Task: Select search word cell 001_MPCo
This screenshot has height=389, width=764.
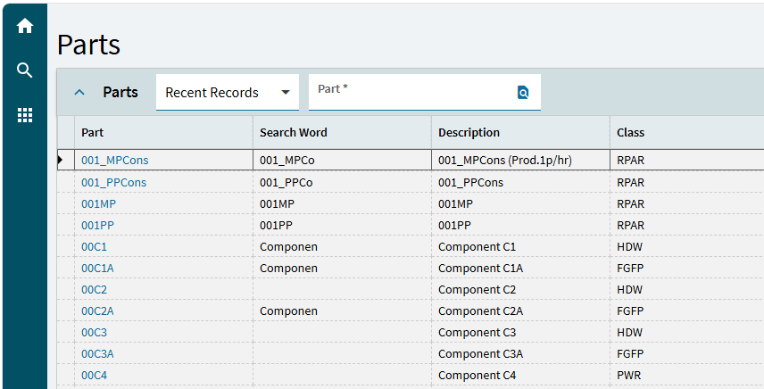Action: coord(342,161)
